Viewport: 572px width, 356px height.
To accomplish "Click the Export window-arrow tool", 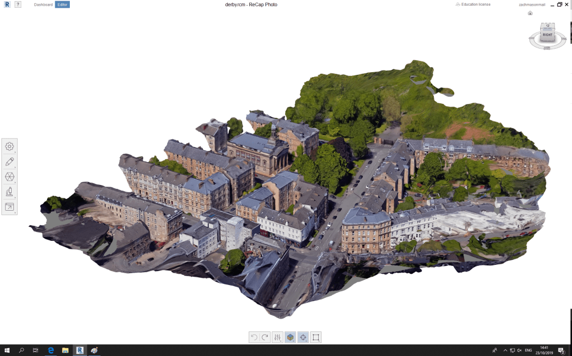I will 10,207.
